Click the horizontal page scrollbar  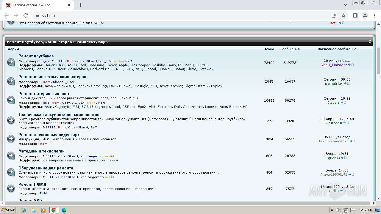click(x=188, y=203)
